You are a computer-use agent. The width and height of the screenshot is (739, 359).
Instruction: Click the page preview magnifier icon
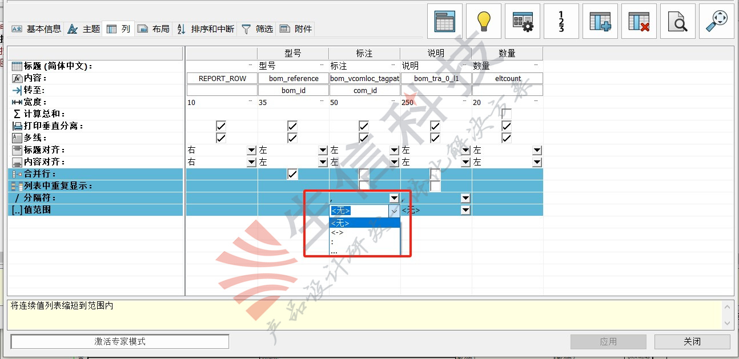point(678,21)
